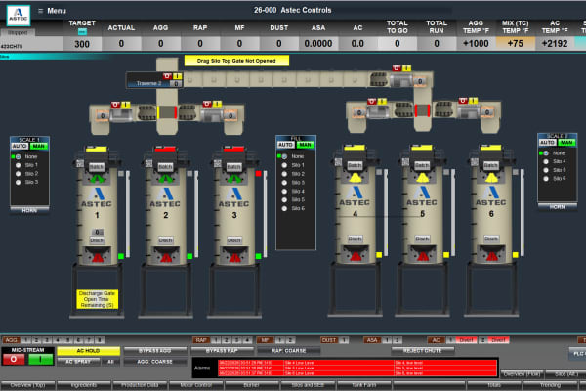Set Scale 1 to MAN mode
586x391 pixels.
pos(39,147)
